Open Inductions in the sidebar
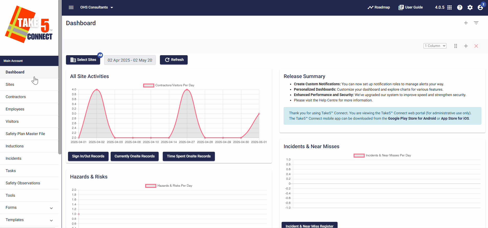 29,146
